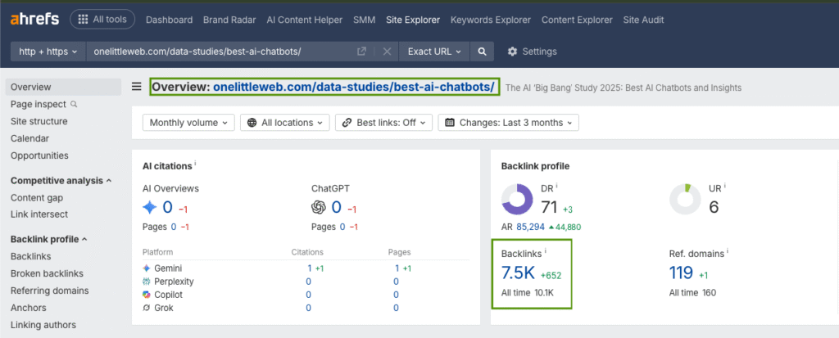Image resolution: width=839 pixels, height=338 pixels.
Task: Open Referring domains in the sidebar
Action: (x=50, y=291)
